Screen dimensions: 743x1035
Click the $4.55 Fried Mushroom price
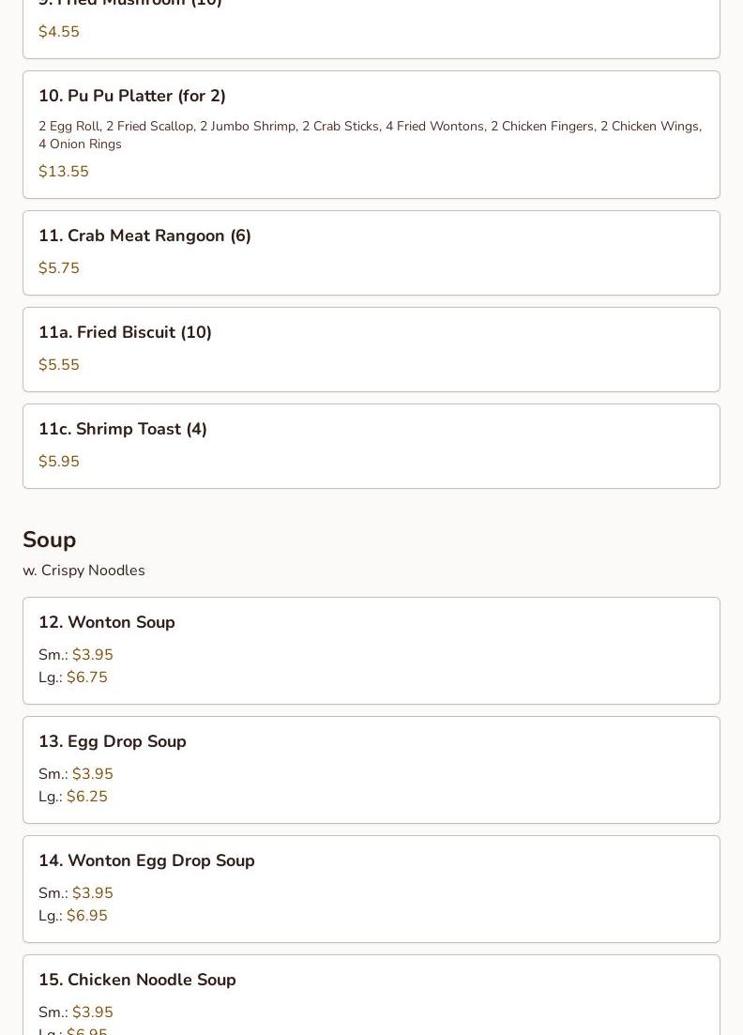[59, 32]
